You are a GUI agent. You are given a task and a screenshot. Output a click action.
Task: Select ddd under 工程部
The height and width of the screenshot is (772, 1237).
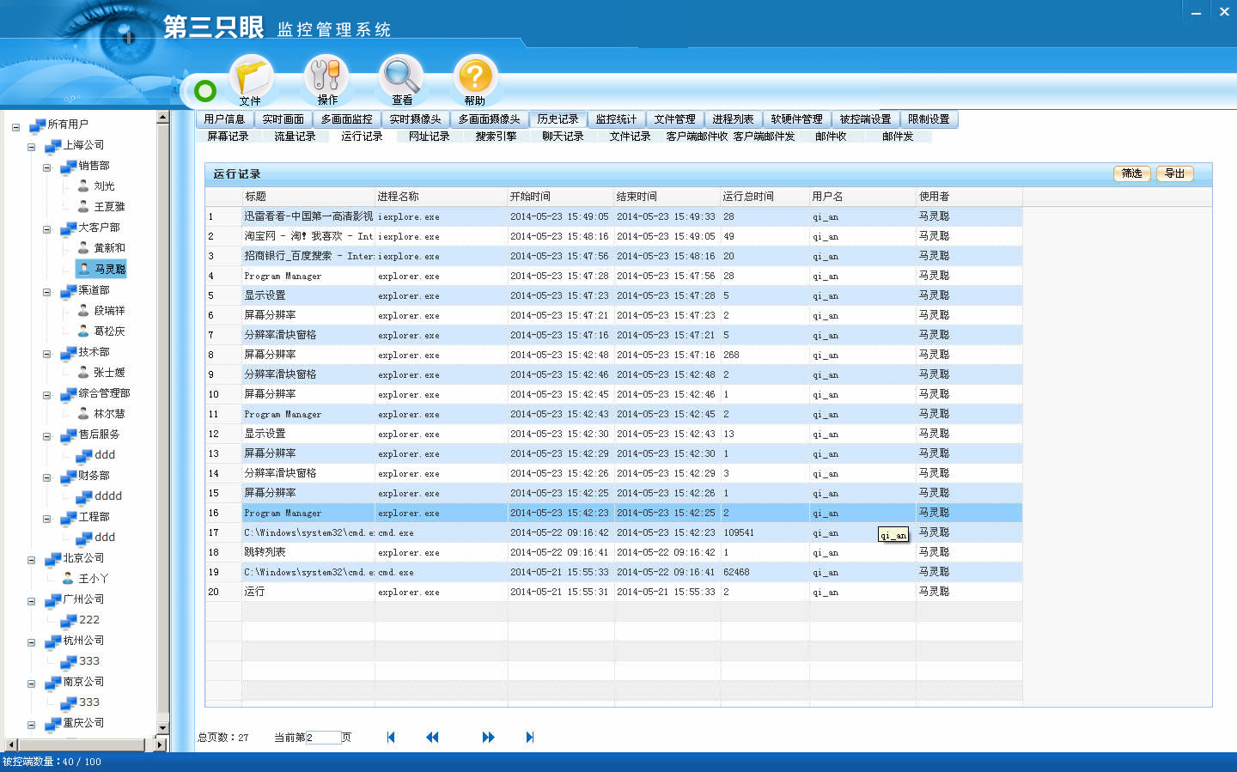[x=105, y=538]
